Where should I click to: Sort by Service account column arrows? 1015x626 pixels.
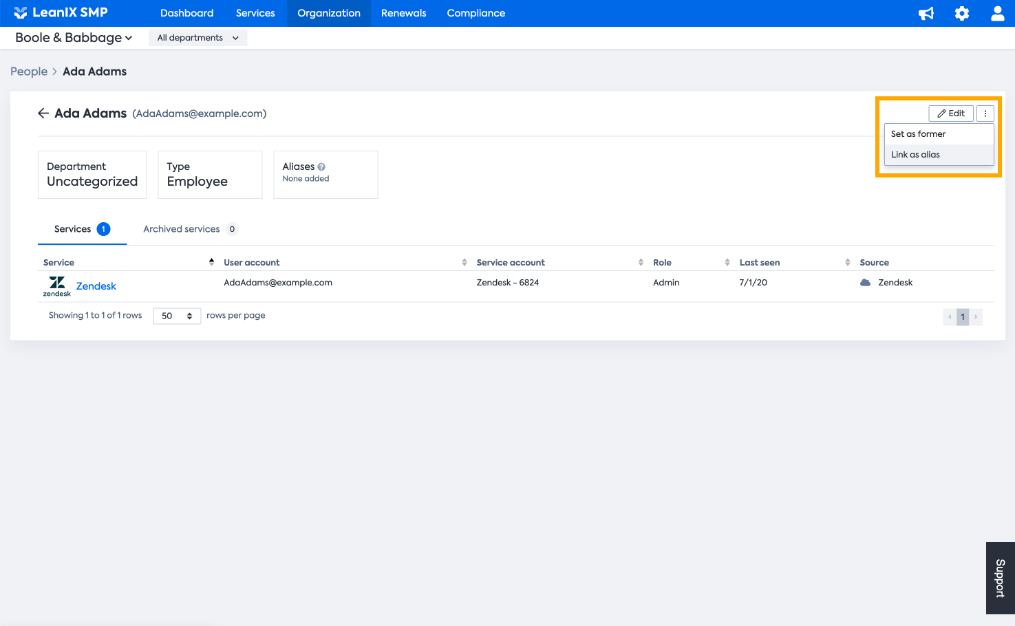(x=641, y=262)
